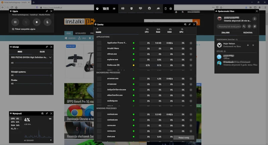The width and height of the screenshot is (268, 145).
Task: Switch to ROZMOWA tab
Action: 248,32
